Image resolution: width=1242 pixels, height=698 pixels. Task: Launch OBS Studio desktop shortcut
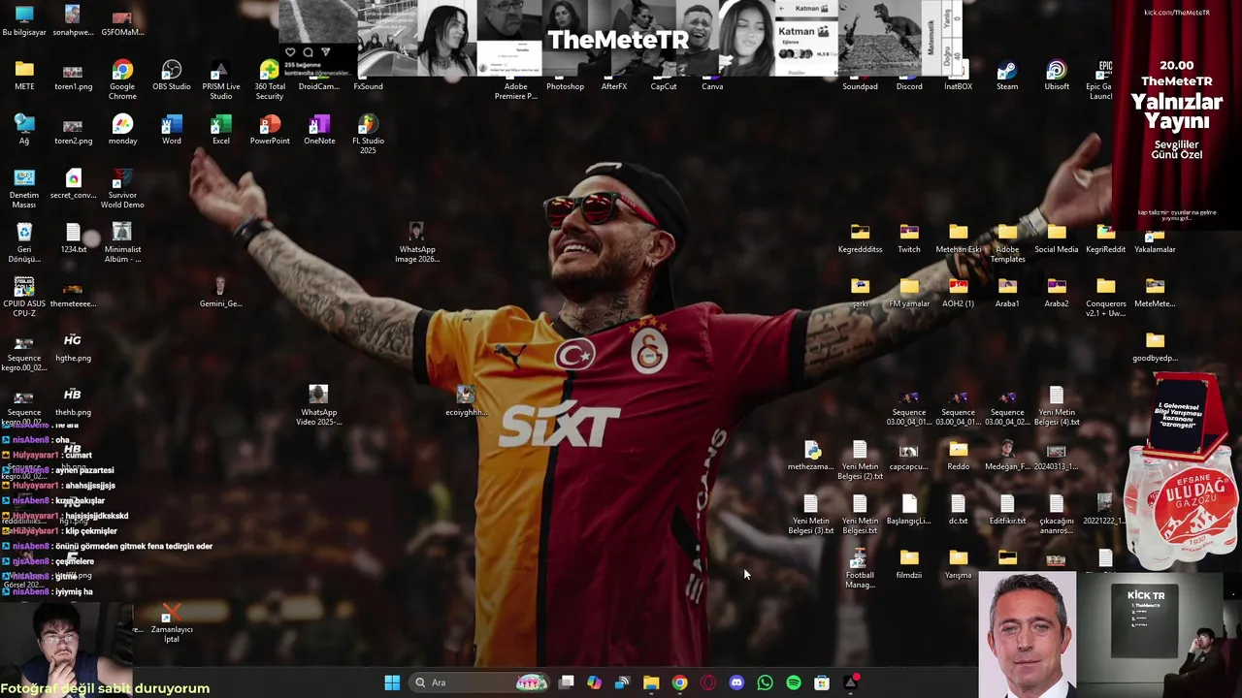click(172, 75)
